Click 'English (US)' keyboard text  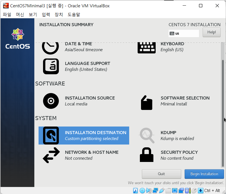[x=172, y=50]
